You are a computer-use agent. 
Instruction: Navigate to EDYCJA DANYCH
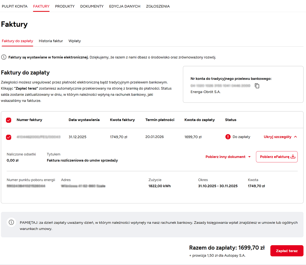tap(125, 6)
